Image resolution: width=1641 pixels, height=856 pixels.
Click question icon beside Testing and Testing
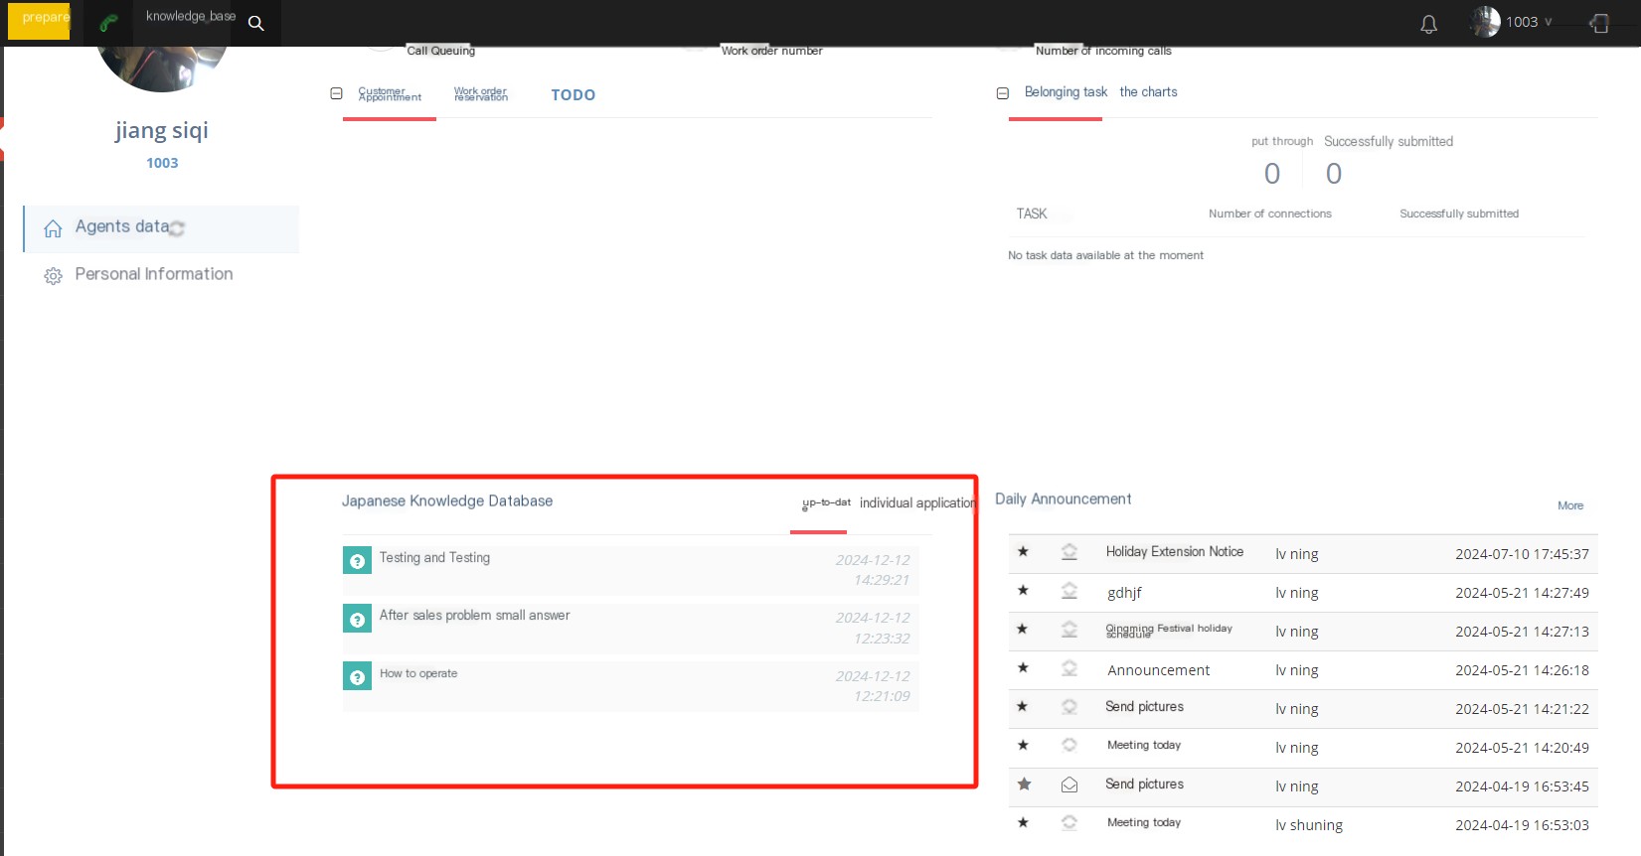tap(357, 561)
